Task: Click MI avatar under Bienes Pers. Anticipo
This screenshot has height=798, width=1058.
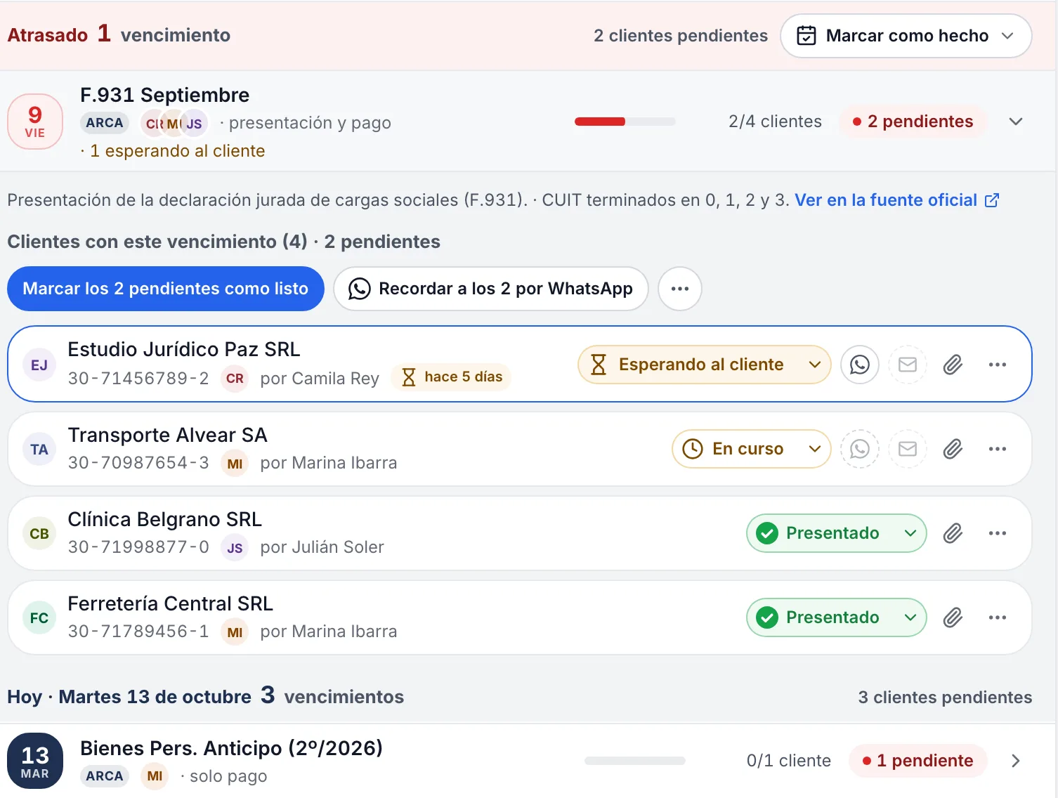Action: pos(155,776)
